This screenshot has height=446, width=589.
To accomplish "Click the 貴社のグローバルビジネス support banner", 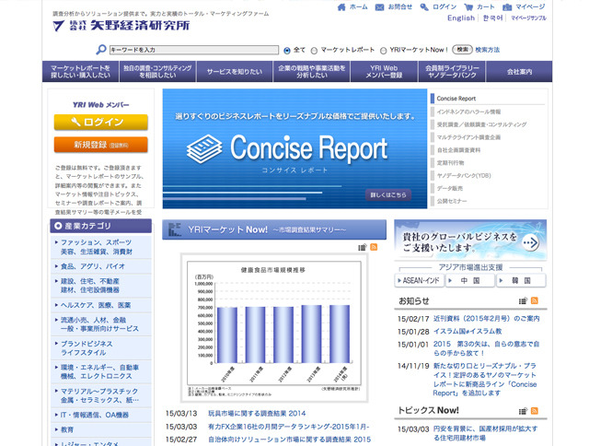I will pos(470,240).
